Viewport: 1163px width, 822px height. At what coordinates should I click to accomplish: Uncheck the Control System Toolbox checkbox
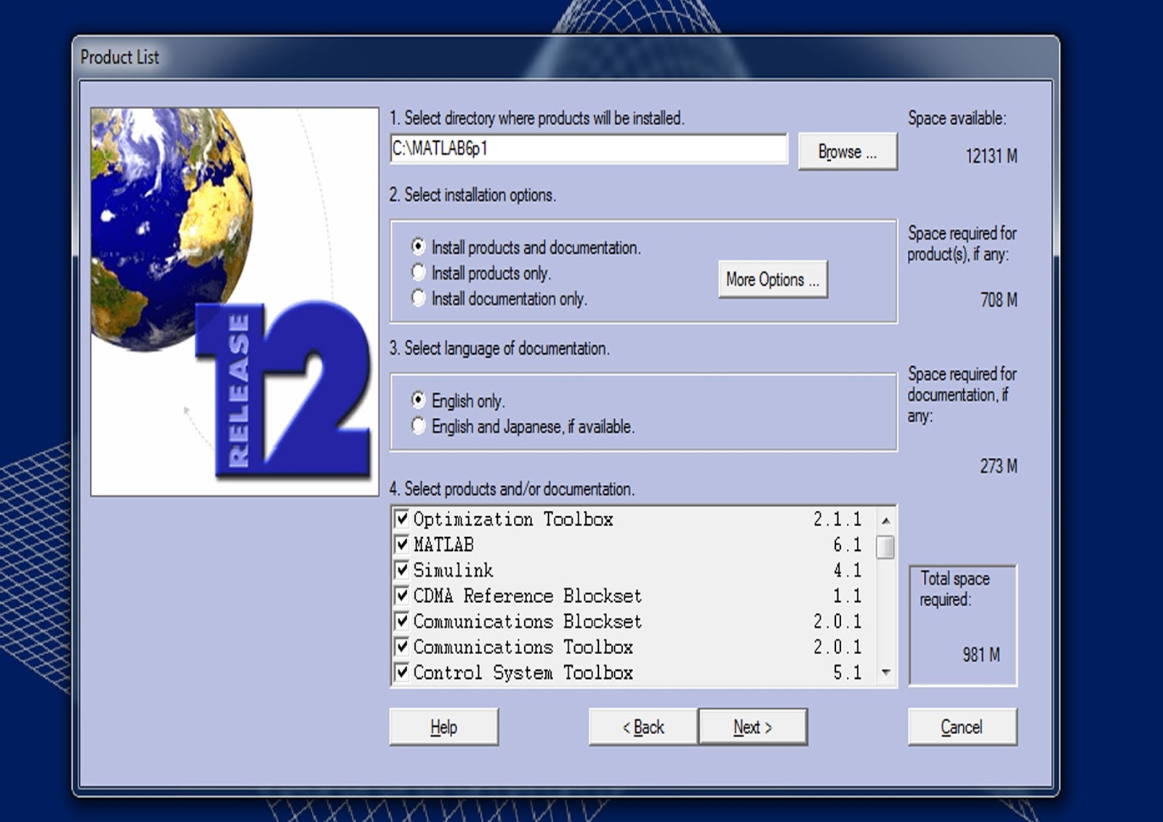pos(401,672)
